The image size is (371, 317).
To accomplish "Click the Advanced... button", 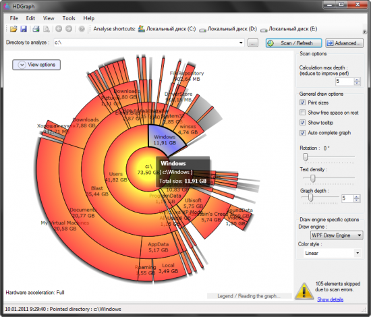I will 344,43.
